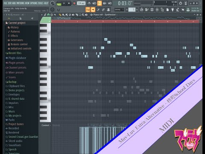This screenshot has width=205, height=154.
Task: Click the Stop button in transport
Action: [x=69, y=3]
